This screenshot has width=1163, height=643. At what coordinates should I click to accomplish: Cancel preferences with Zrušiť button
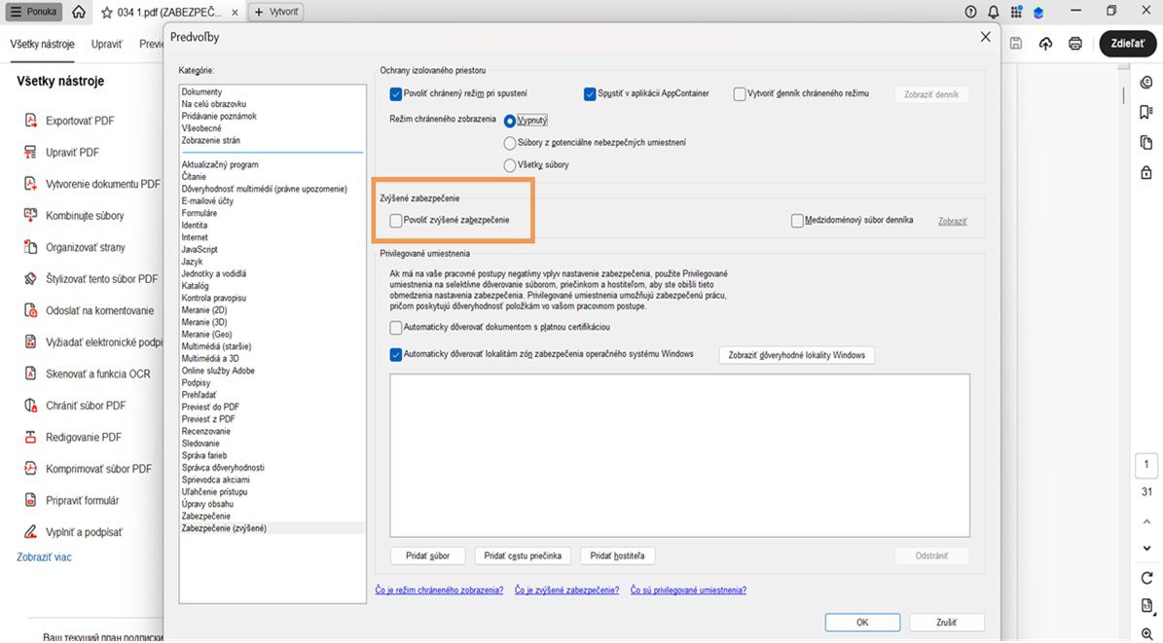(x=946, y=623)
